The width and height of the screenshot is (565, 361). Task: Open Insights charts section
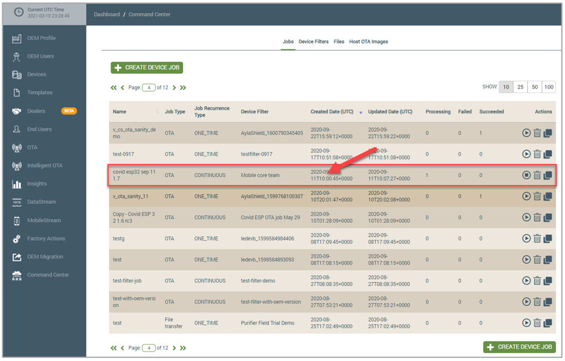(x=37, y=183)
